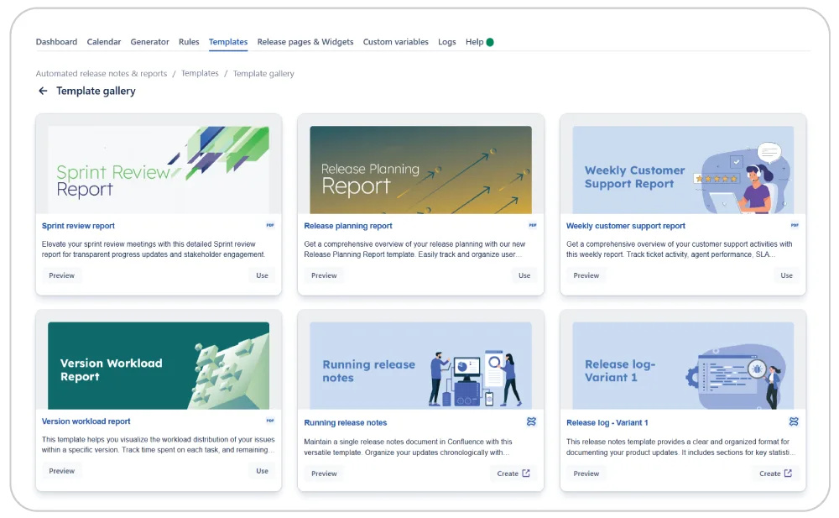
Task: Click PDF icon on Release planning report card
Action: tap(532, 226)
